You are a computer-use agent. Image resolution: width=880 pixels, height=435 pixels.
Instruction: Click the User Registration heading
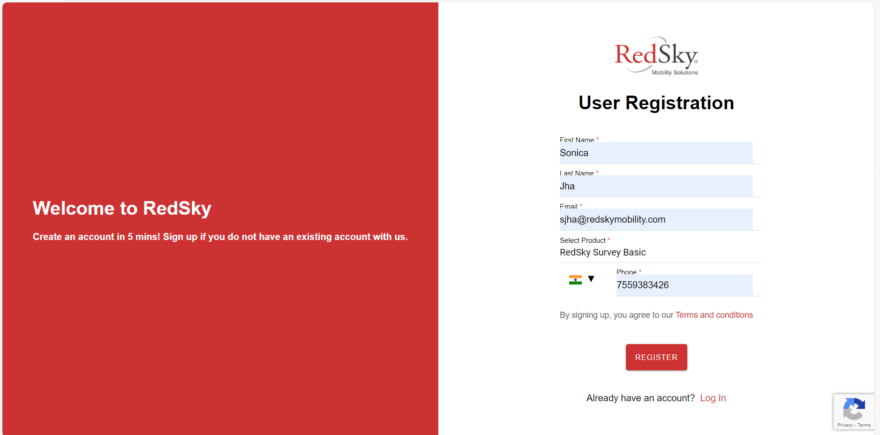click(656, 103)
